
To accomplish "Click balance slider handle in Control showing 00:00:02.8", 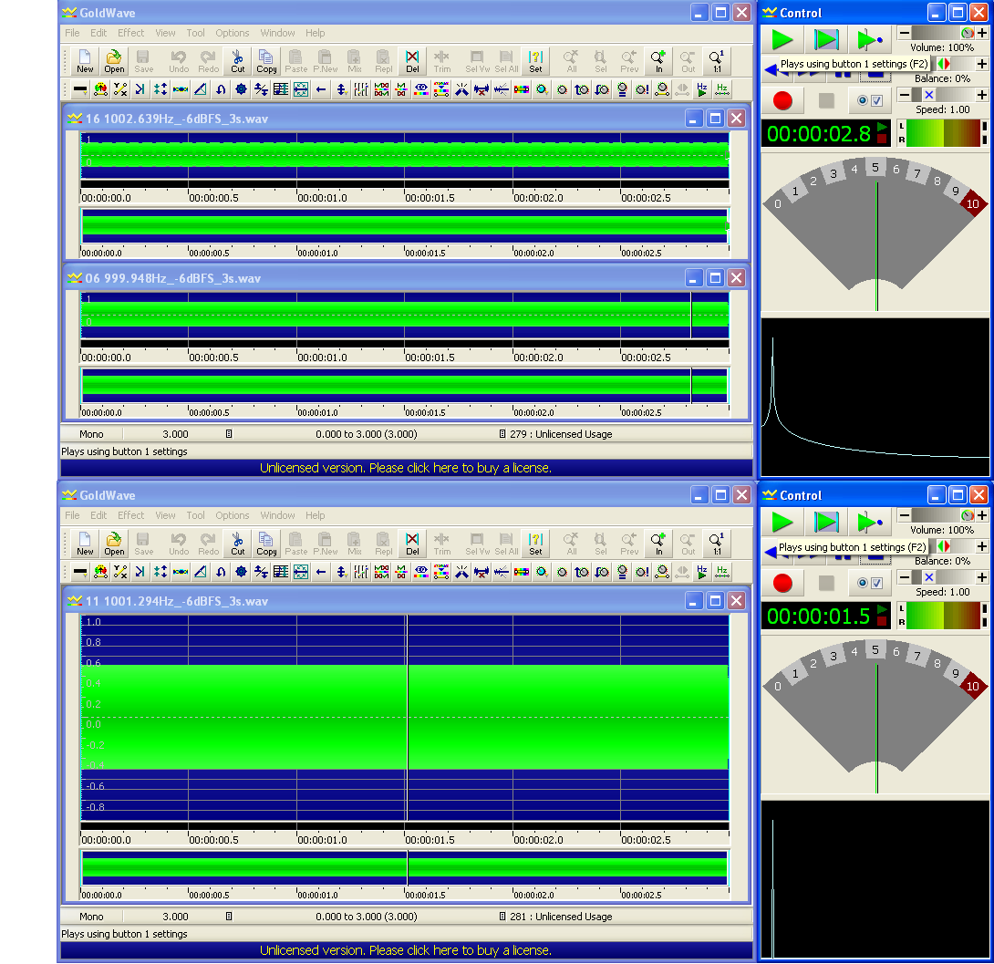I will pos(944,64).
